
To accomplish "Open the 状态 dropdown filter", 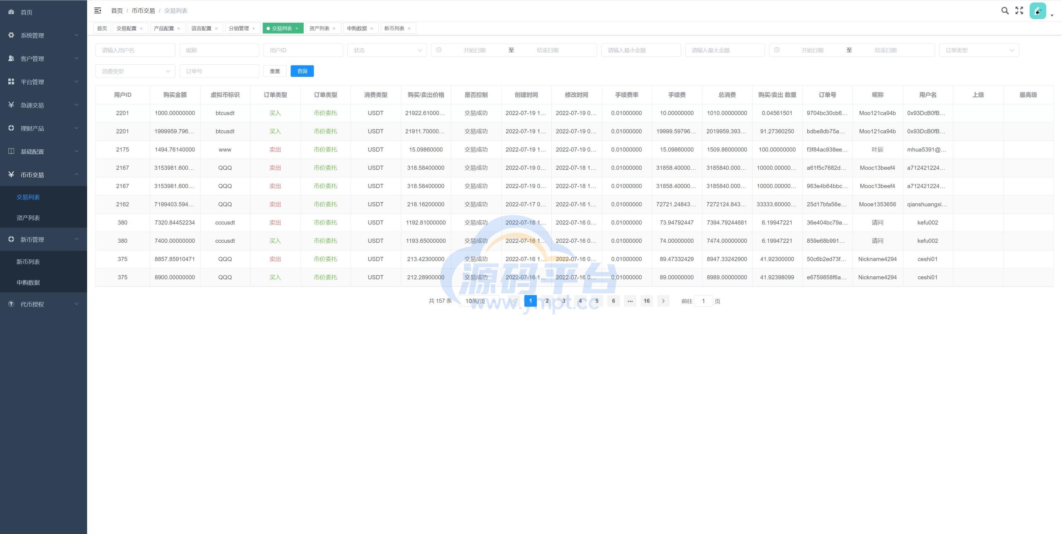I will coord(387,50).
